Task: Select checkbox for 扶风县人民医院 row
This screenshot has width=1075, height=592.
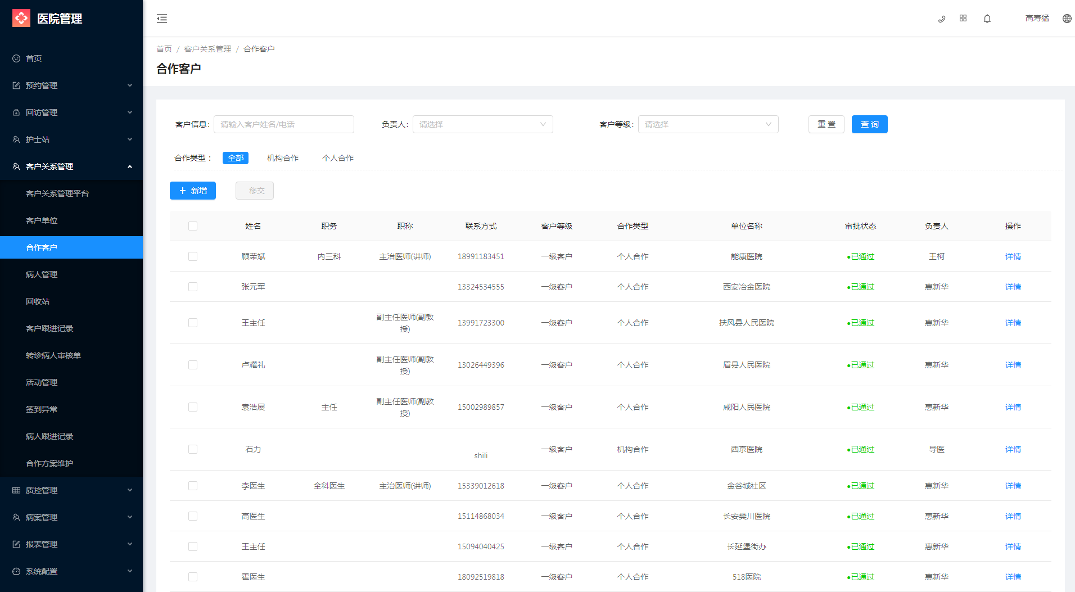Action: pyautogui.click(x=193, y=323)
